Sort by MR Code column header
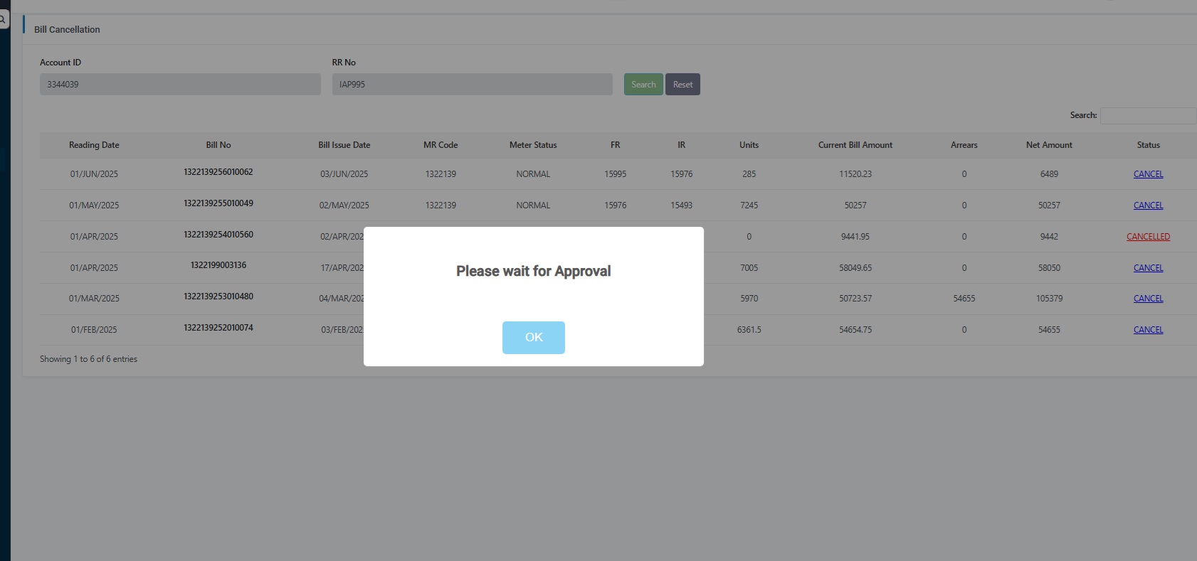The image size is (1197, 561). click(x=441, y=145)
